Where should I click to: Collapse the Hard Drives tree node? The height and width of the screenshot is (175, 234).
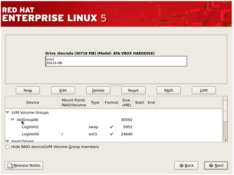[8, 141]
